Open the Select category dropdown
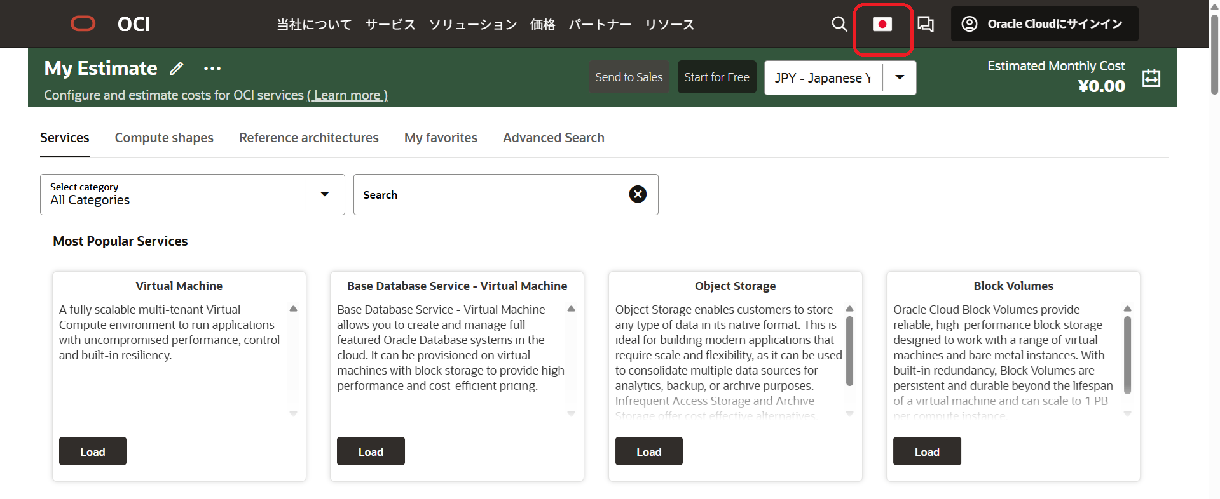The height and width of the screenshot is (499, 1220). (x=324, y=194)
